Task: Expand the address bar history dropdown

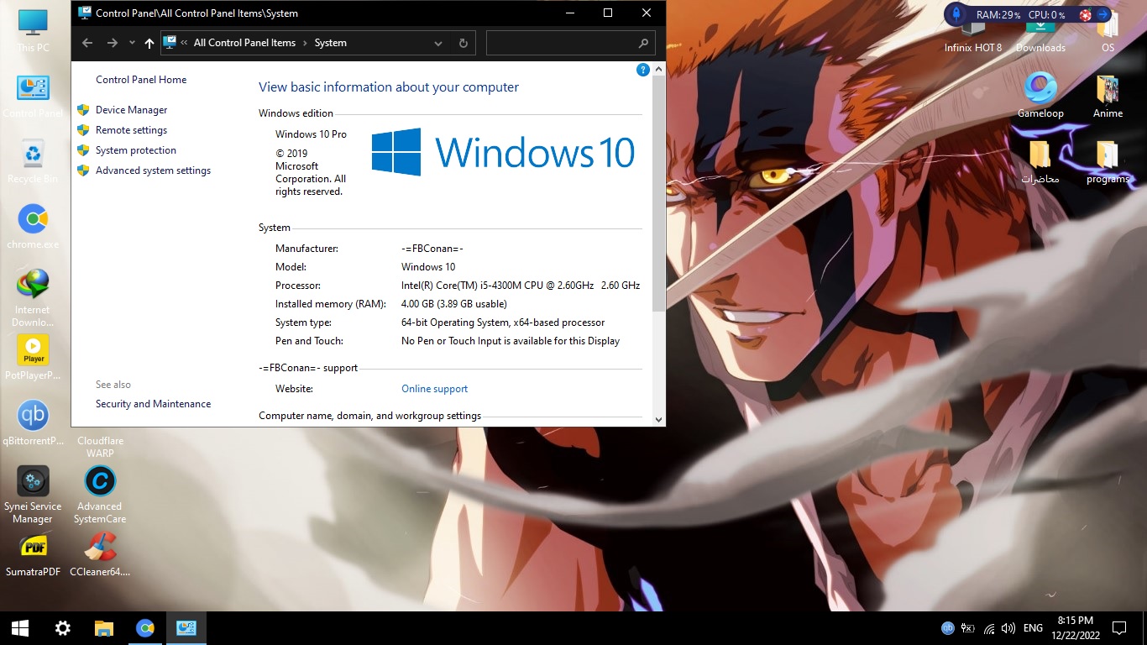Action: click(x=438, y=43)
